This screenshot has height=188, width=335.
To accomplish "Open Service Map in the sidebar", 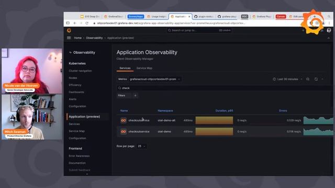I will pos(77,131).
